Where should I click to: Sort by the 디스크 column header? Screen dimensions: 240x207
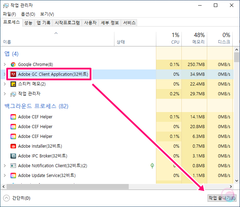(x=220, y=39)
